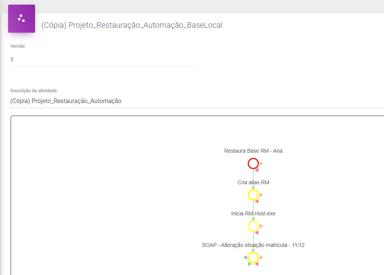Click the project title Projeto_Restauração_Automação_BaseLocal
384x275 pixels.
pyautogui.click(x=132, y=25)
